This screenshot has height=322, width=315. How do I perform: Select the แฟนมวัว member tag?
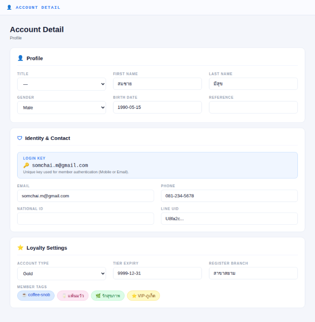(73, 296)
